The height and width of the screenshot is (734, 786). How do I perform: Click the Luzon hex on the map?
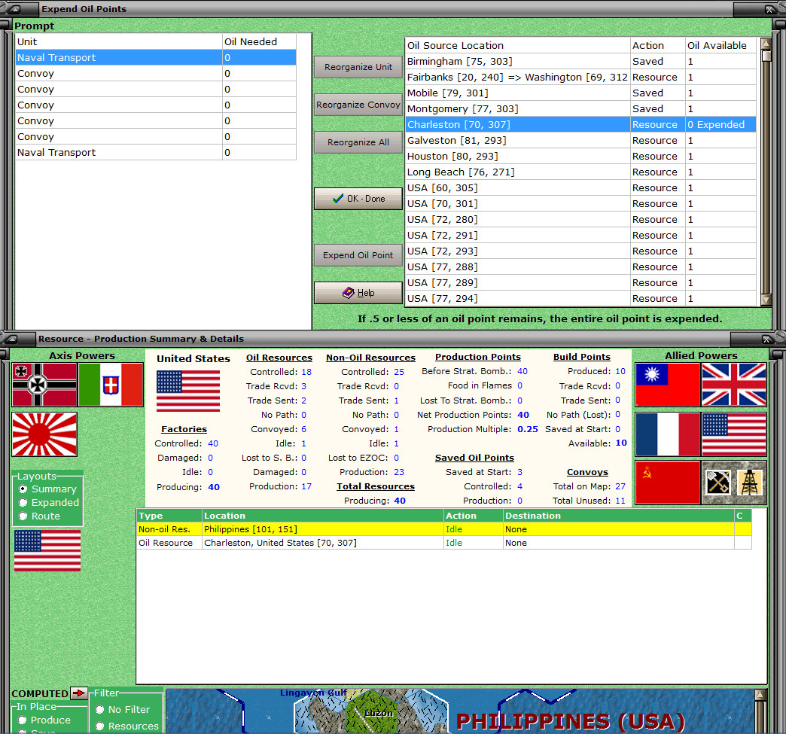click(x=373, y=712)
